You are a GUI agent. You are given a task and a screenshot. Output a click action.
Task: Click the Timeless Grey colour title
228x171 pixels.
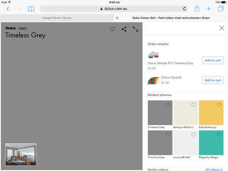(26, 35)
